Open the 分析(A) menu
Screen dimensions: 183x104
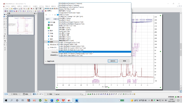pos(41,6)
